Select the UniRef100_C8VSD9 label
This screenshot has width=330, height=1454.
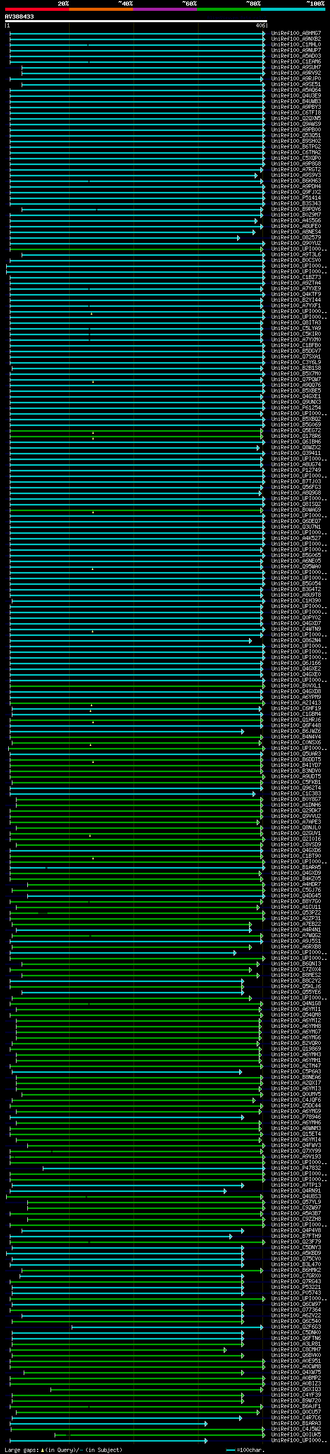[x=296, y=844]
